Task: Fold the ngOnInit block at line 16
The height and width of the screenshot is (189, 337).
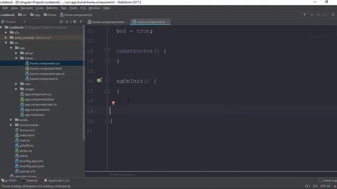Action: [107, 81]
